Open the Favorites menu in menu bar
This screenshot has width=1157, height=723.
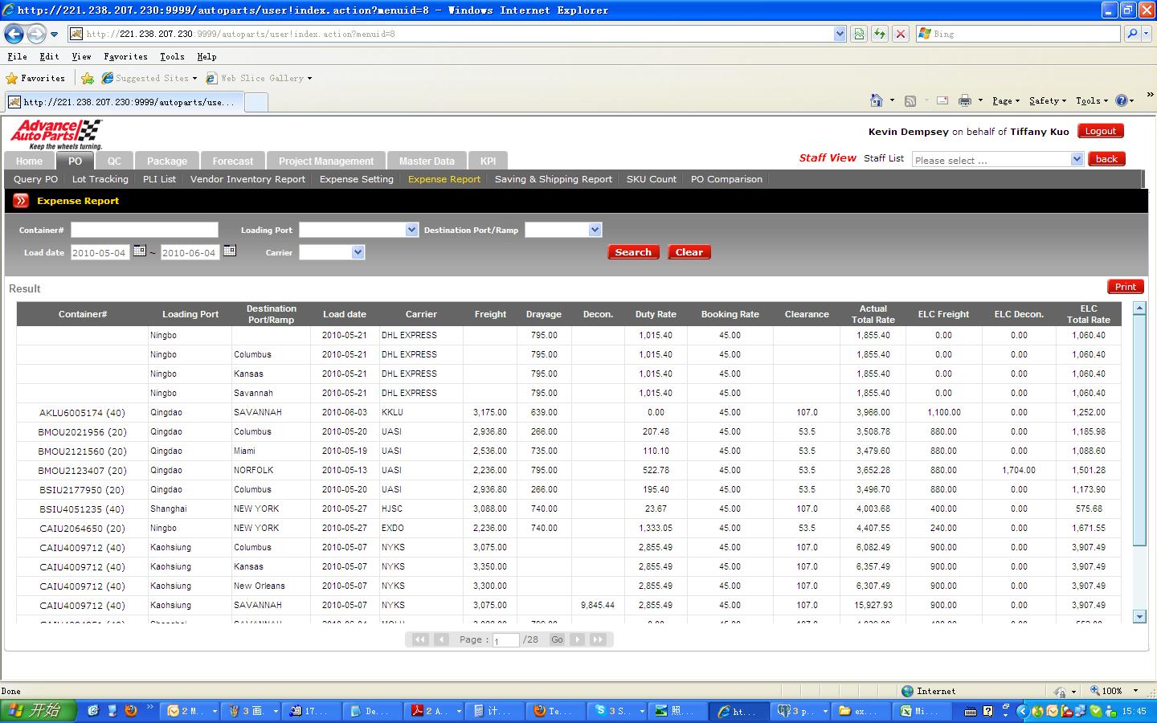[x=125, y=56]
